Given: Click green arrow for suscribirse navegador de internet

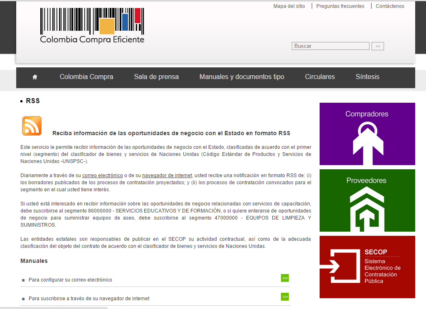Looking at the screenshot, I should (285, 297).
